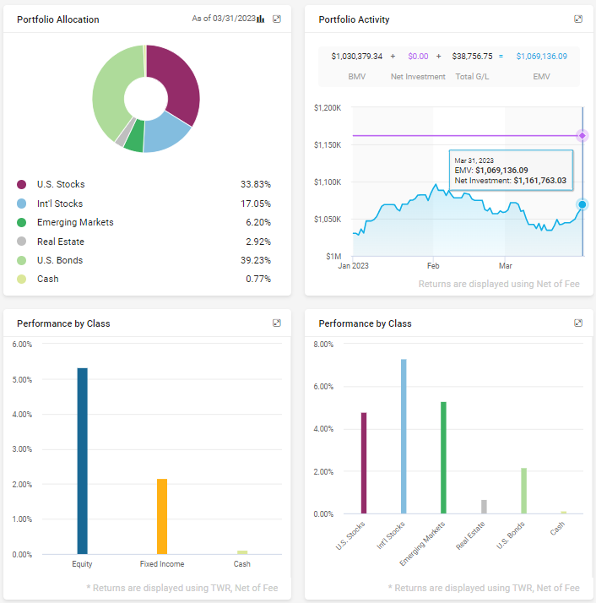Click the Total G/L label
The width and height of the screenshot is (596, 603).
click(472, 77)
